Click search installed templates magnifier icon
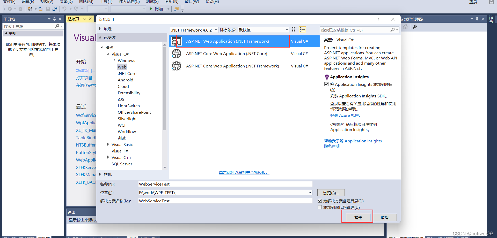Image resolution: width=497 pixels, height=238 pixels. click(x=393, y=30)
